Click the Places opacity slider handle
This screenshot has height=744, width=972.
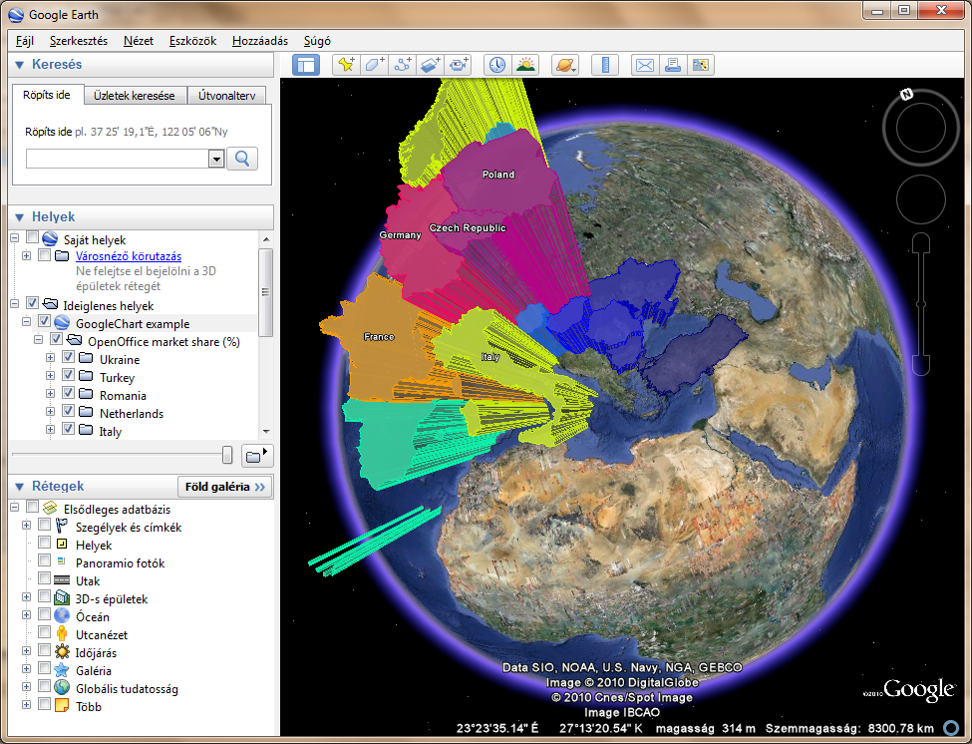(x=227, y=455)
